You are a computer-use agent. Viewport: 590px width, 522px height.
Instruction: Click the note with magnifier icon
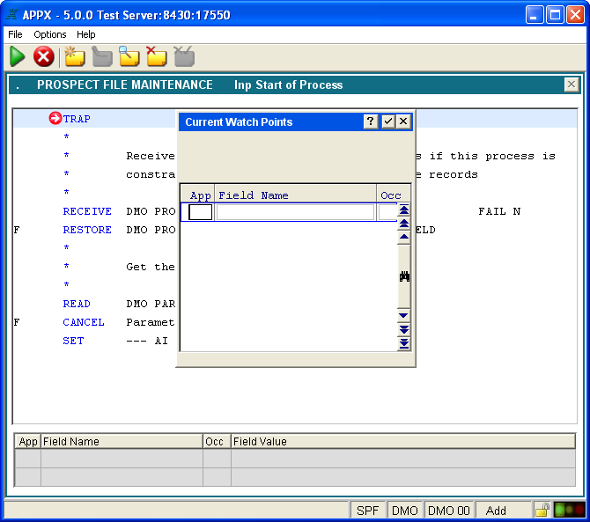(129, 57)
